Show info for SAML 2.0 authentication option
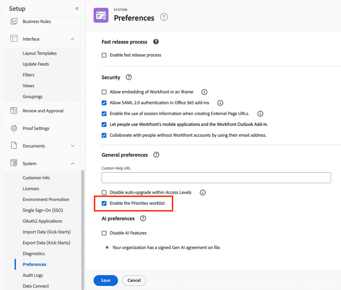 pyautogui.click(x=221, y=103)
